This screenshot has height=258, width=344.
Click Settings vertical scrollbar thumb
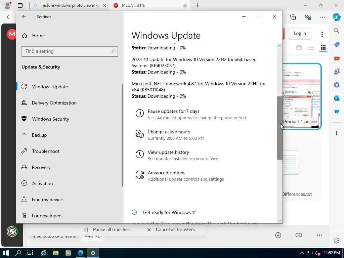click(x=280, y=128)
